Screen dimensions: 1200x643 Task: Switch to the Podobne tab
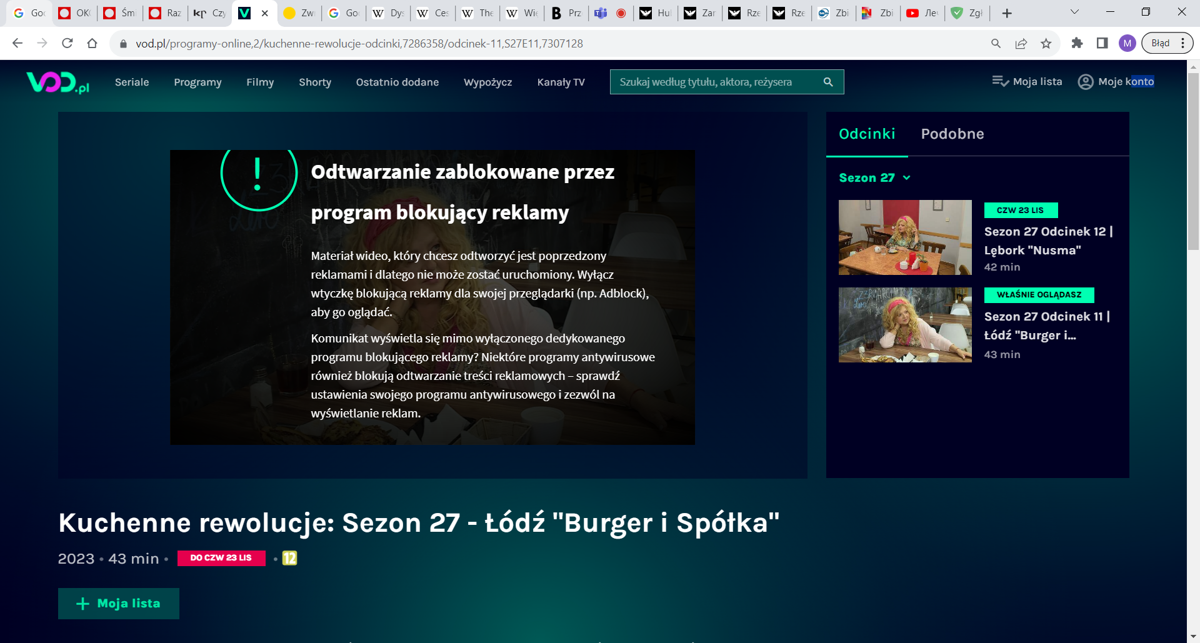point(952,134)
